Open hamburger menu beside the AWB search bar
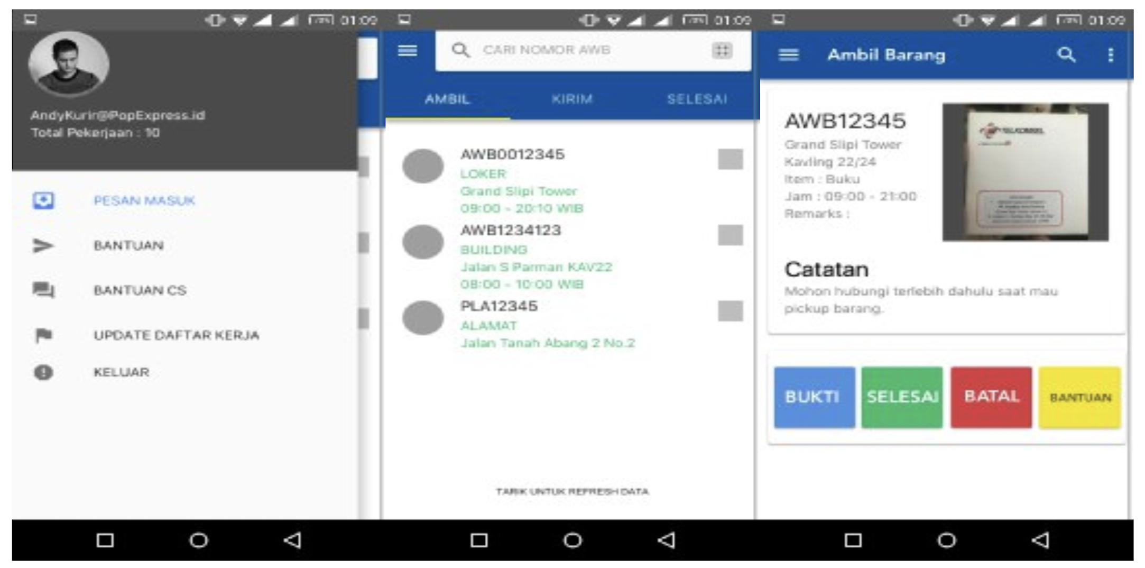This screenshot has width=1145, height=568. point(408,50)
